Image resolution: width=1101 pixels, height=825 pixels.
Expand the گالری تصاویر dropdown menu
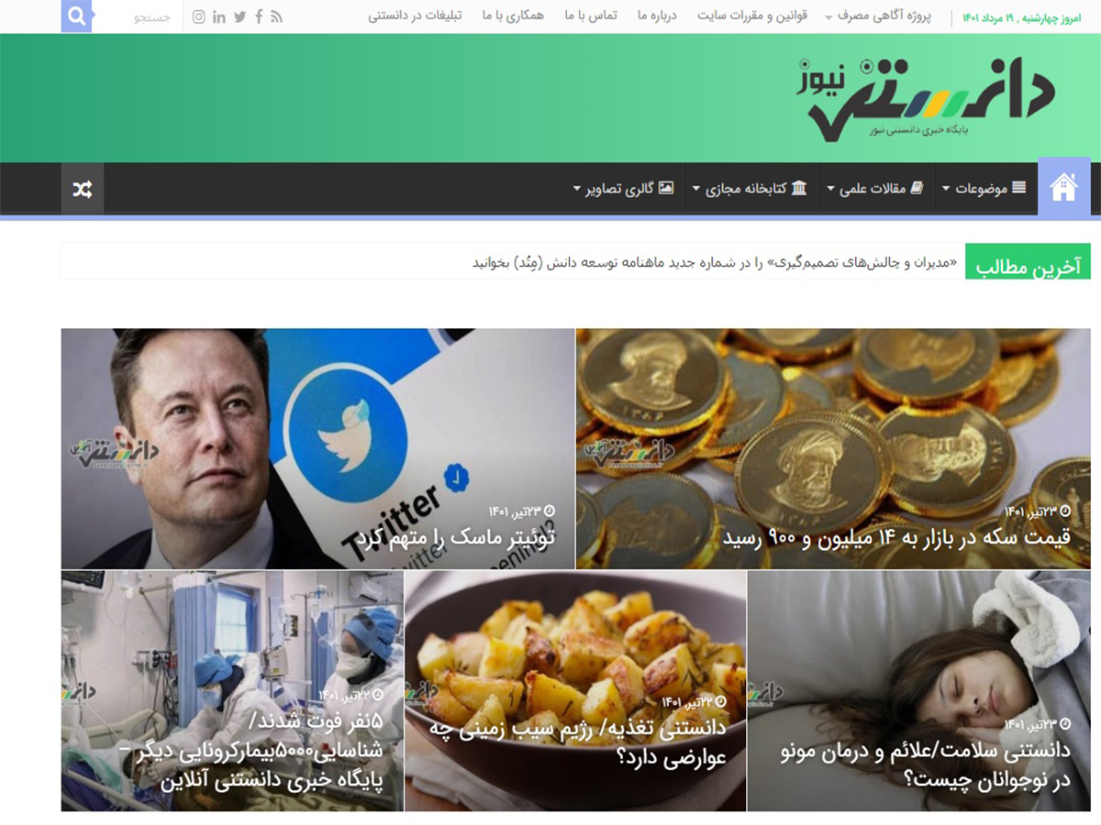pyautogui.click(x=624, y=189)
